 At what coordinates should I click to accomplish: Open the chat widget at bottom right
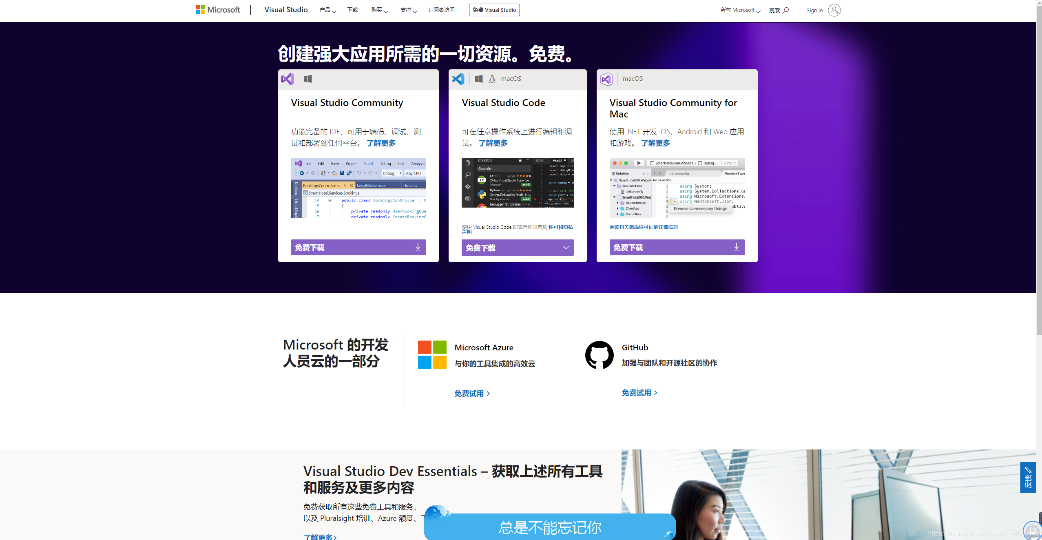coord(1031,529)
